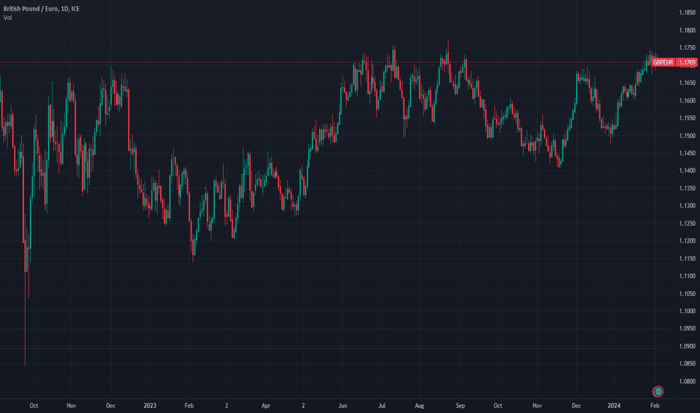Click the 1.1000 price axis value

coord(687,311)
